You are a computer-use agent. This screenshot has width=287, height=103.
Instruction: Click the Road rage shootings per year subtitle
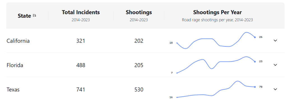tap(217, 20)
